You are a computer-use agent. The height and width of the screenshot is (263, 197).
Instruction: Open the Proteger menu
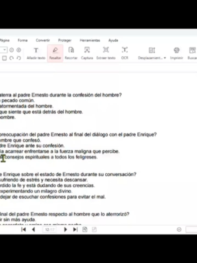click(x=65, y=40)
